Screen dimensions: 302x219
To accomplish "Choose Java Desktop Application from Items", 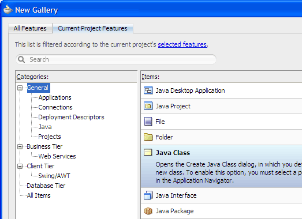I will point(191,90).
